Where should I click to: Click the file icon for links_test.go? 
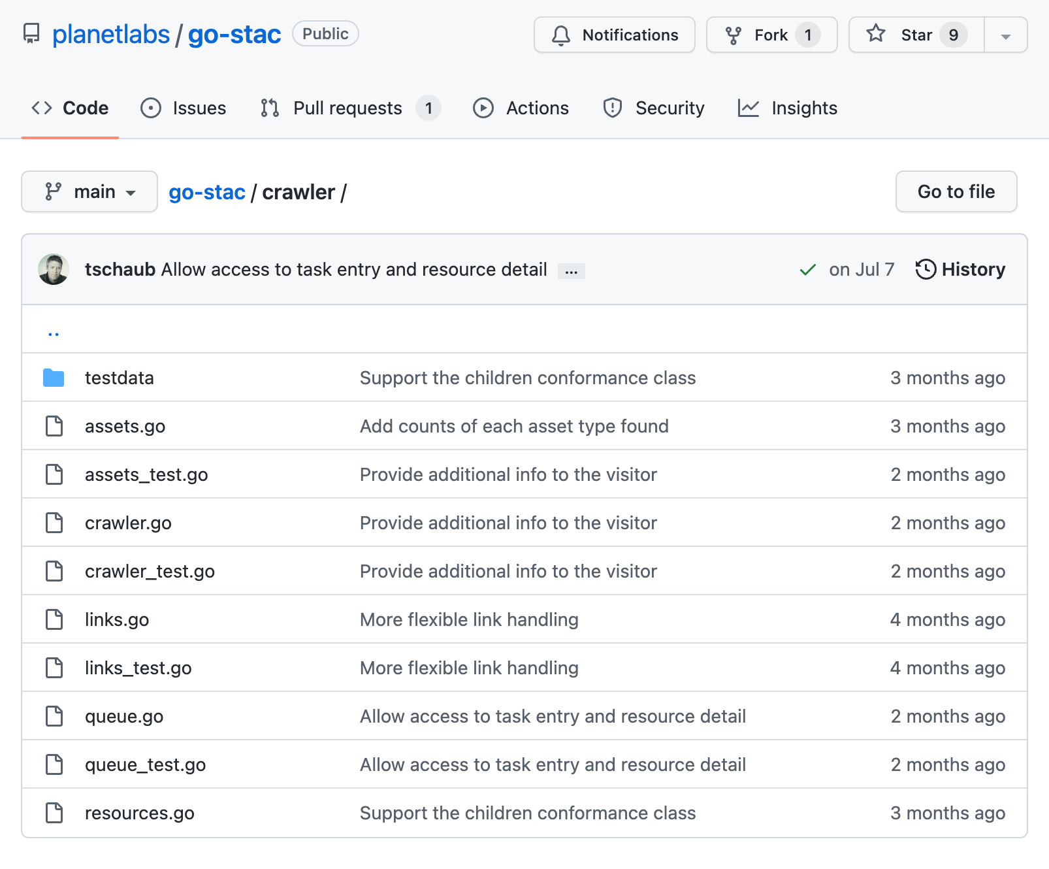click(54, 668)
